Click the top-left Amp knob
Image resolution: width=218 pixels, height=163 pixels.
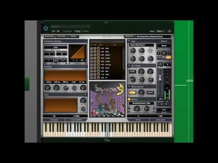(133, 50)
